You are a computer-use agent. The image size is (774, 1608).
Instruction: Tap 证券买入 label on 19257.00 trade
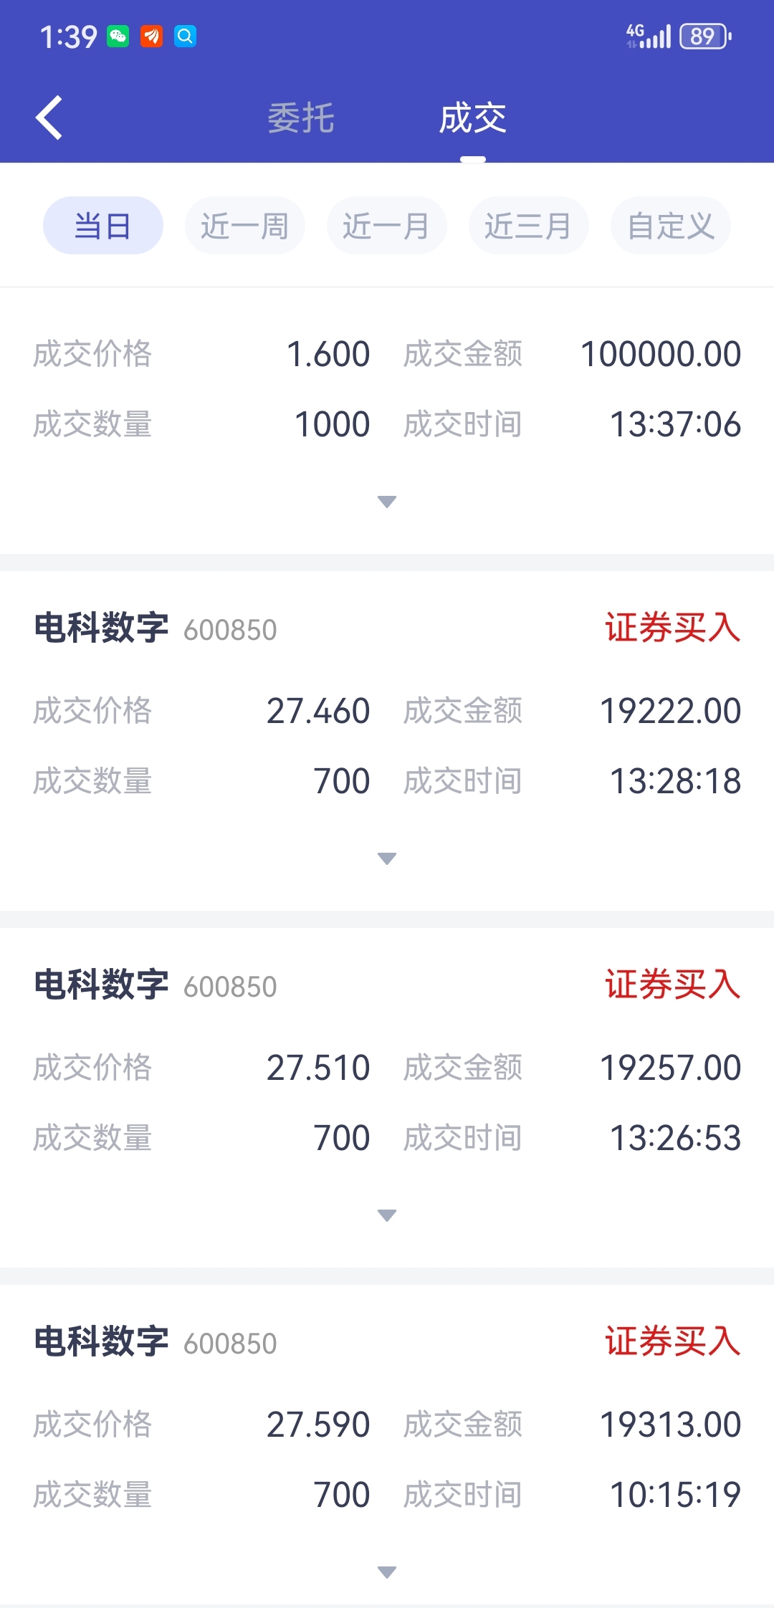pyautogui.click(x=672, y=985)
